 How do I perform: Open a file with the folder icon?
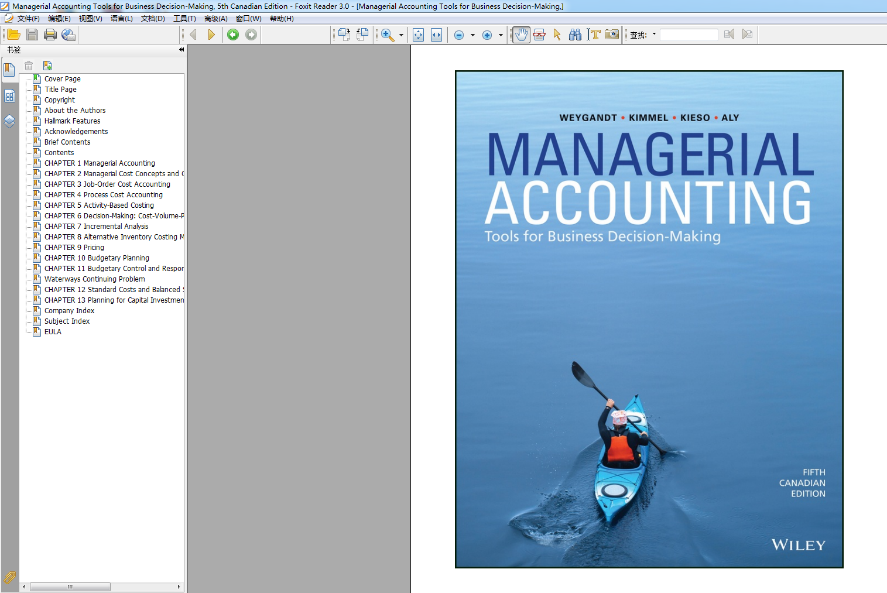(x=13, y=35)
